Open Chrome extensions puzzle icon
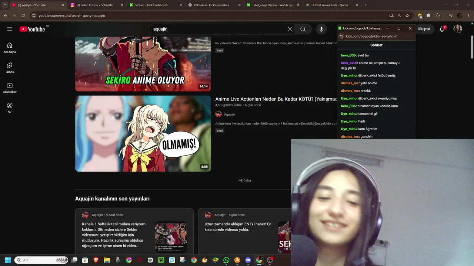This screenshot has width=474, height=266. [x=438, y=16]
